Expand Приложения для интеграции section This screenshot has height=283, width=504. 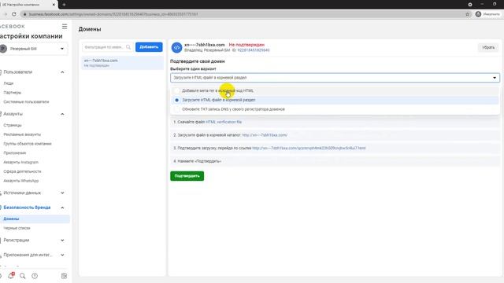(62, 255)
